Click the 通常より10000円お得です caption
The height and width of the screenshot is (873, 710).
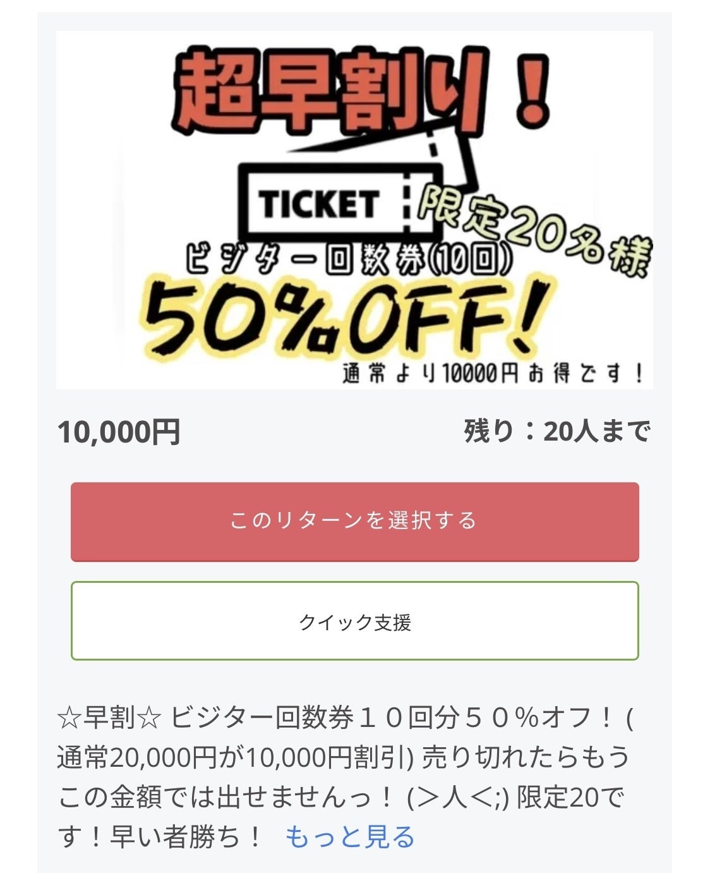click(x=493, y=374)
